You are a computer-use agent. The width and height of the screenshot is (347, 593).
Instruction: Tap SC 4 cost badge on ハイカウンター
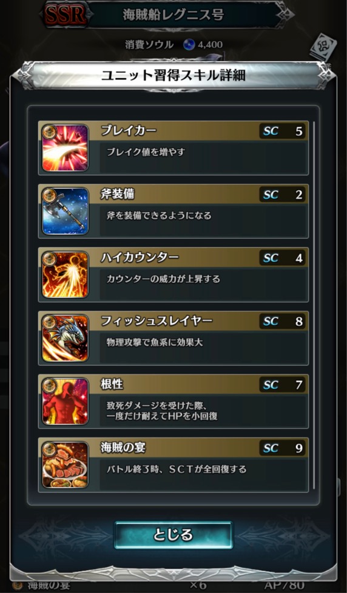[x=282, y=258]
